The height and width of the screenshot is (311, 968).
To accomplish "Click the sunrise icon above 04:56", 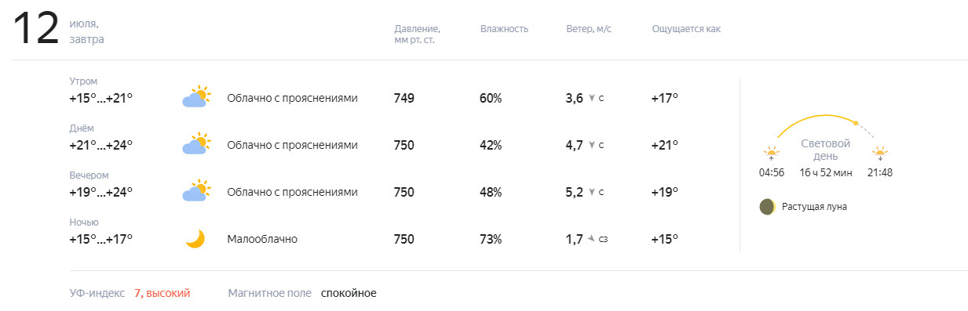I will click(771, 154).
